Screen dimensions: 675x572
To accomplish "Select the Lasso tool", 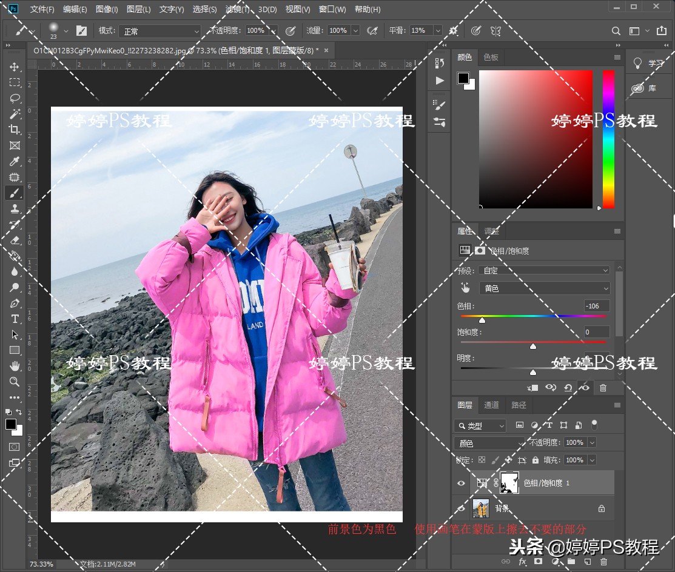I will coord(15,98).
